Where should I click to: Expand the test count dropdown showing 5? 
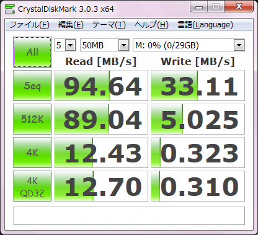tap(71, 45)
